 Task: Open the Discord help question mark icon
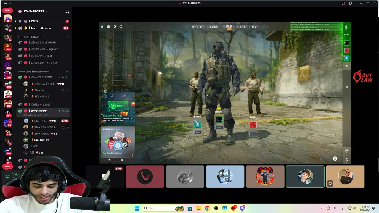350,3
